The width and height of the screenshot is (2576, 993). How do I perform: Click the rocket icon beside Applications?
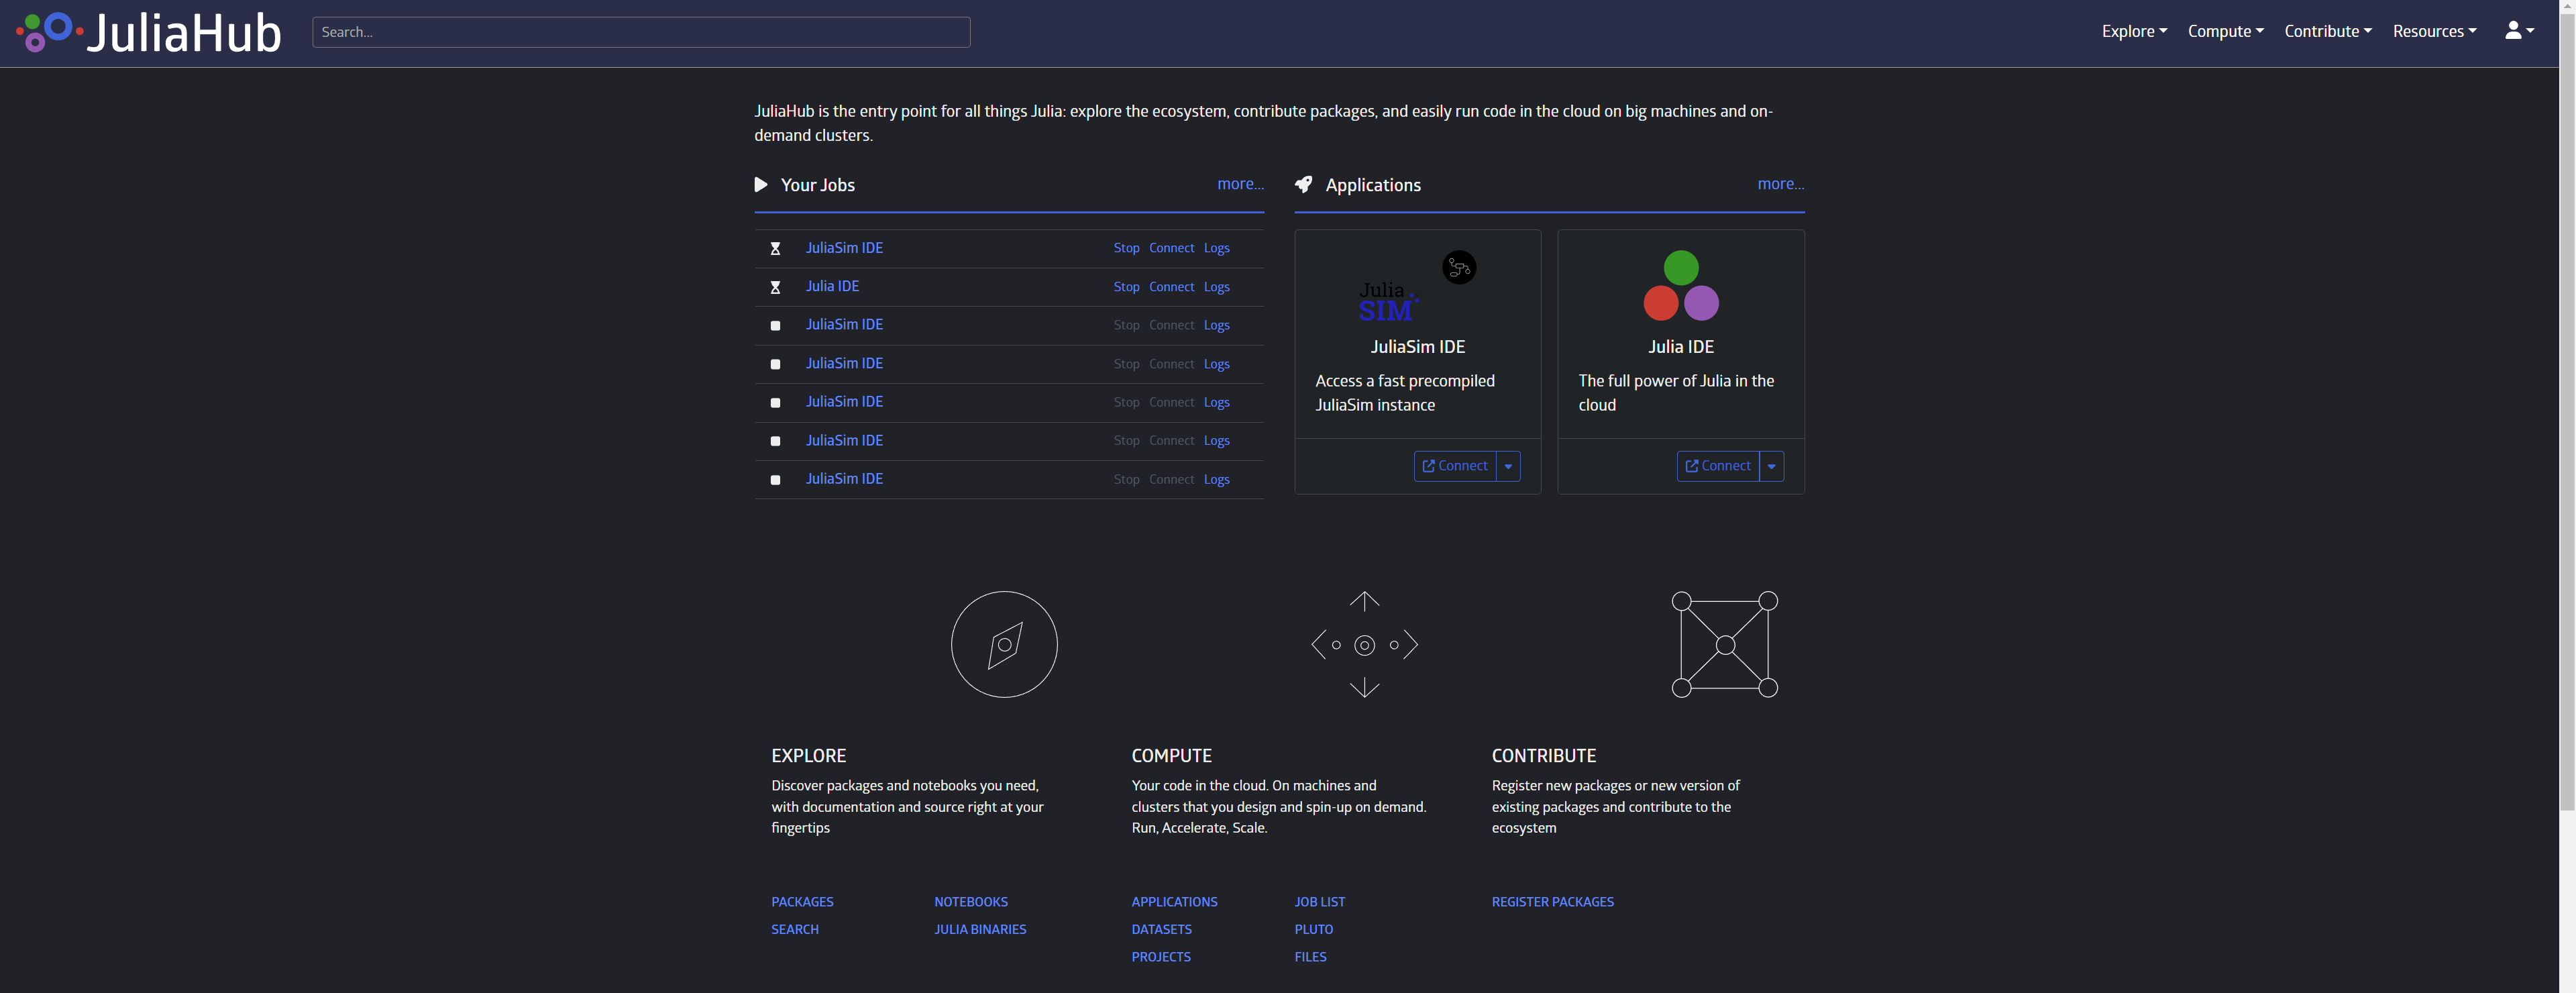(x=1303, y=185)
